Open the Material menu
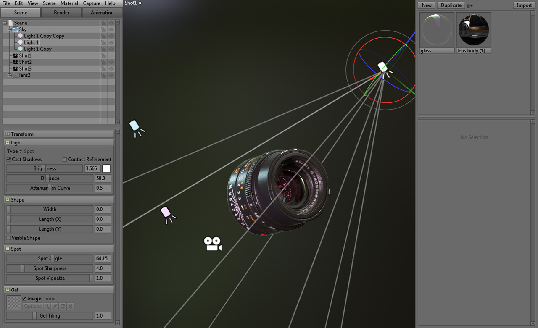The height and width of the screenshot is (328, 538). pyautogui.click(x=69, y=3)
